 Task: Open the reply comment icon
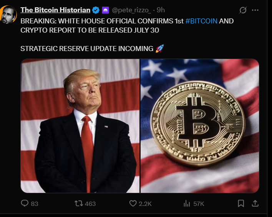25,203
